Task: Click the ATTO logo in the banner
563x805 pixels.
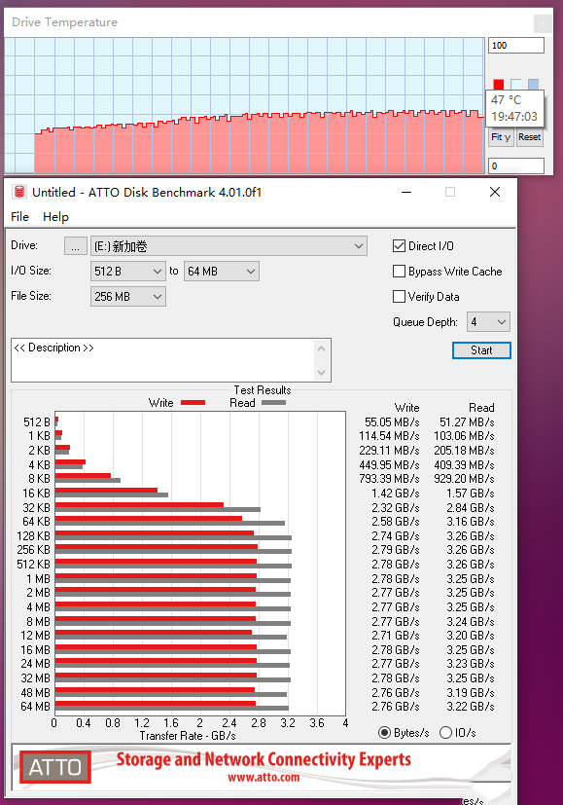Action: pyautogui.click(x=55, y=767)
